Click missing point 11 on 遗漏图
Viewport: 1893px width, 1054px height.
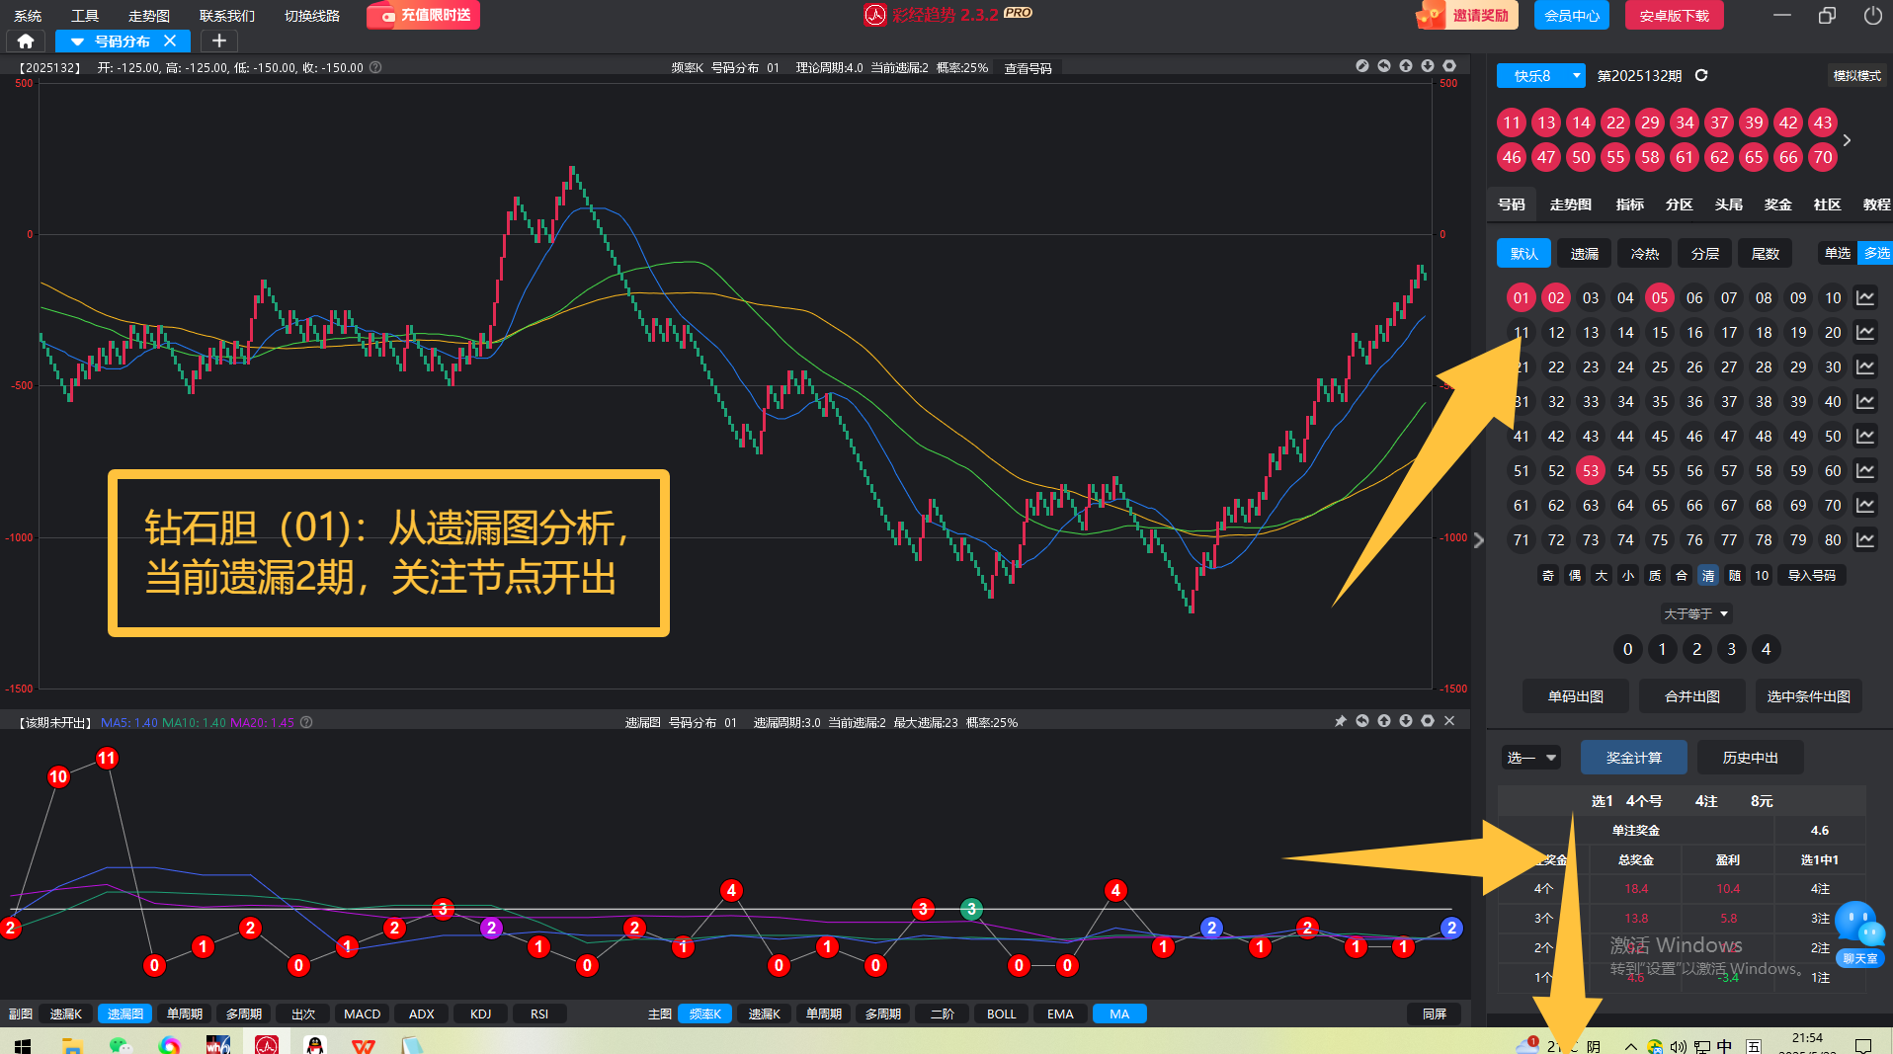pyautogui.click(x=107, y=758)
